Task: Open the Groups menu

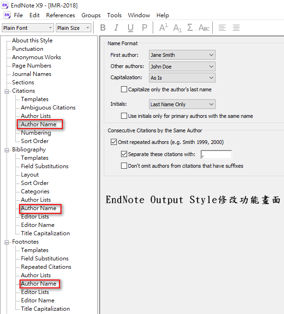Action: pyautogui.click(x=91, y=15)
